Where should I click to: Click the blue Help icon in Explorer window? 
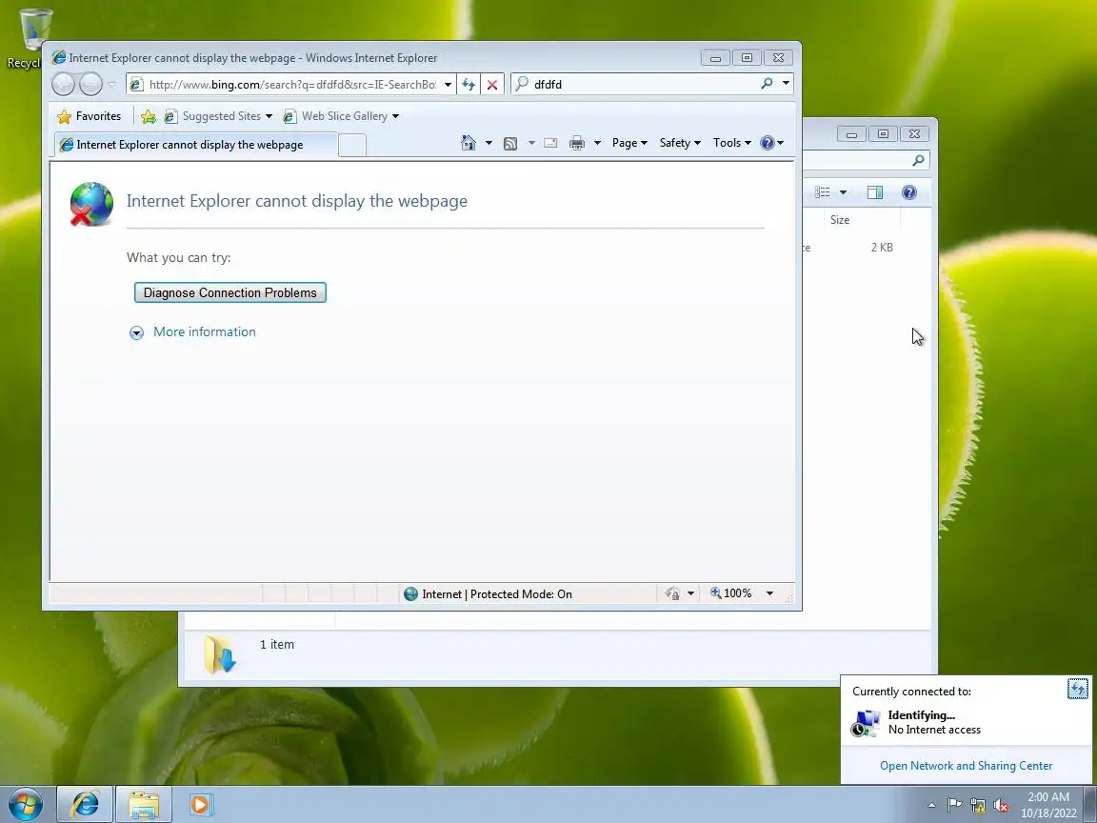click(908, 192)
